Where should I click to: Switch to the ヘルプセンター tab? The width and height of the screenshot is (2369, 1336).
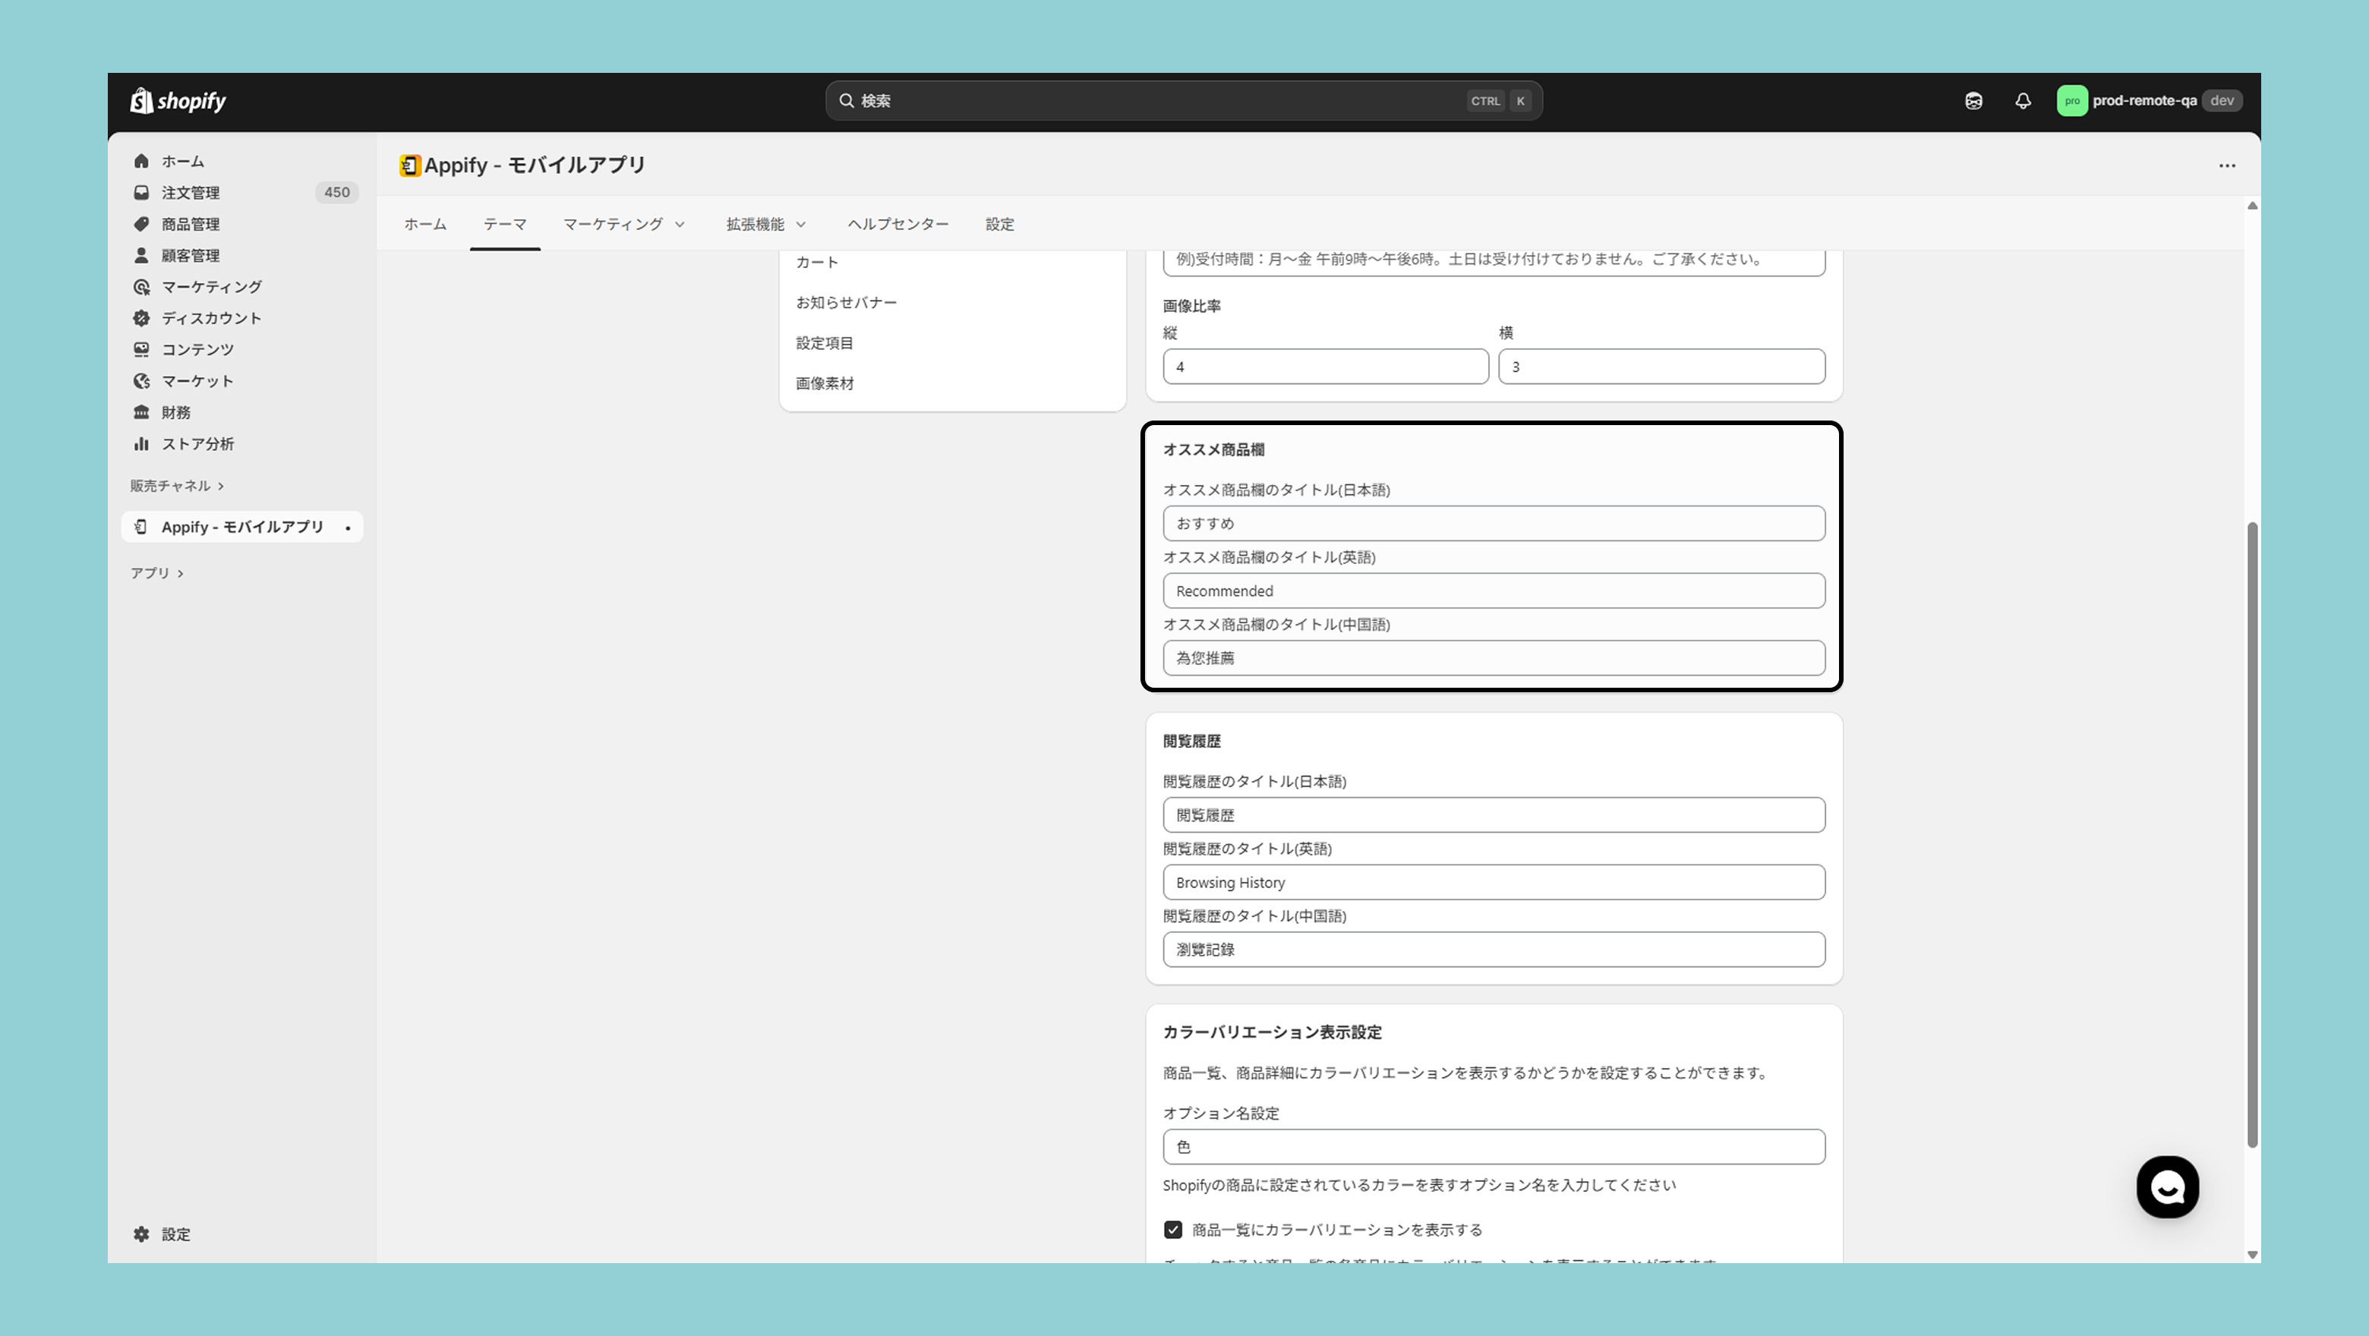(897, 225)
